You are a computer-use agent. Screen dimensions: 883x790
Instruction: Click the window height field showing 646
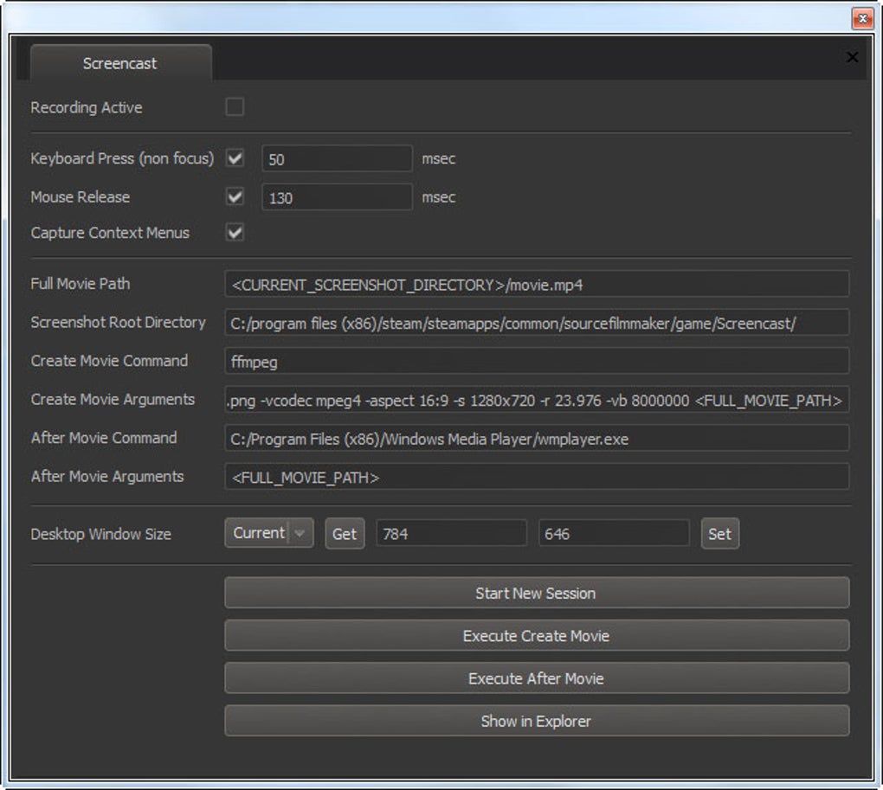(614, 533)
